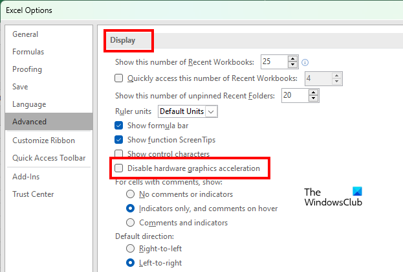The image size is (403, 272).
Task: Uncheck Show function ScreenTips
Action: point(119,140)
